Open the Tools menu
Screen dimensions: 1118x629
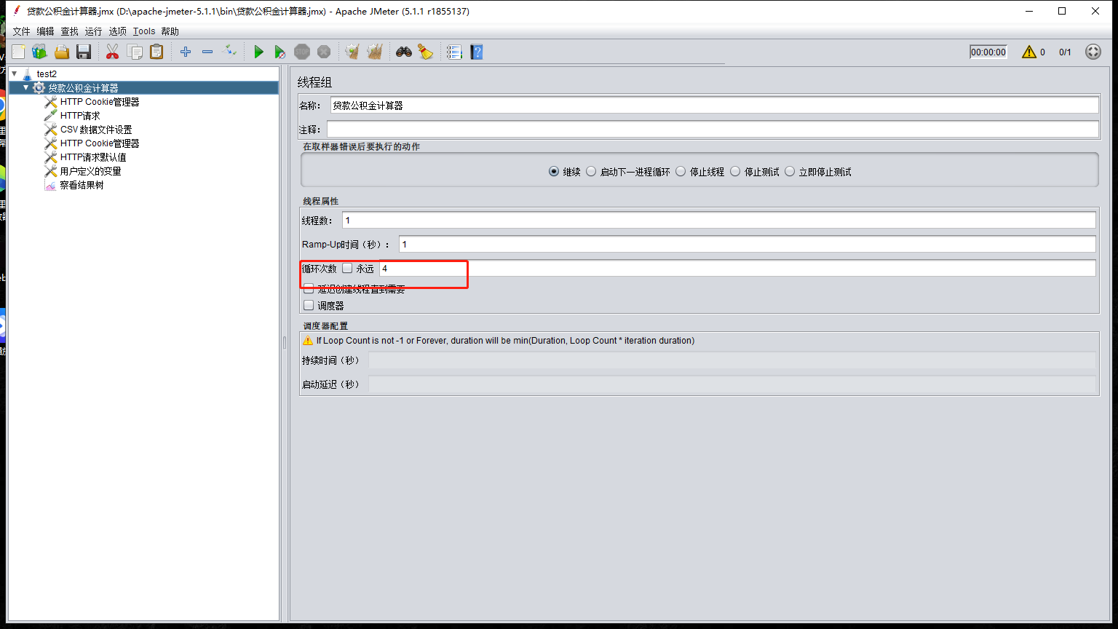coord(144,31)
